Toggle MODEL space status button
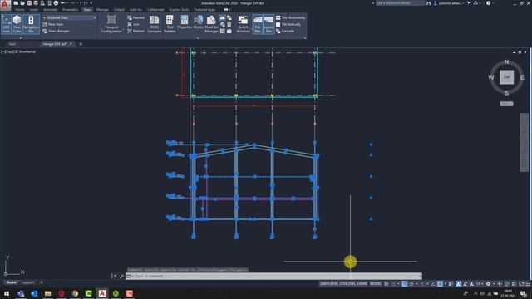Screen dimensions: 532x299 click(x=376, y=284)
